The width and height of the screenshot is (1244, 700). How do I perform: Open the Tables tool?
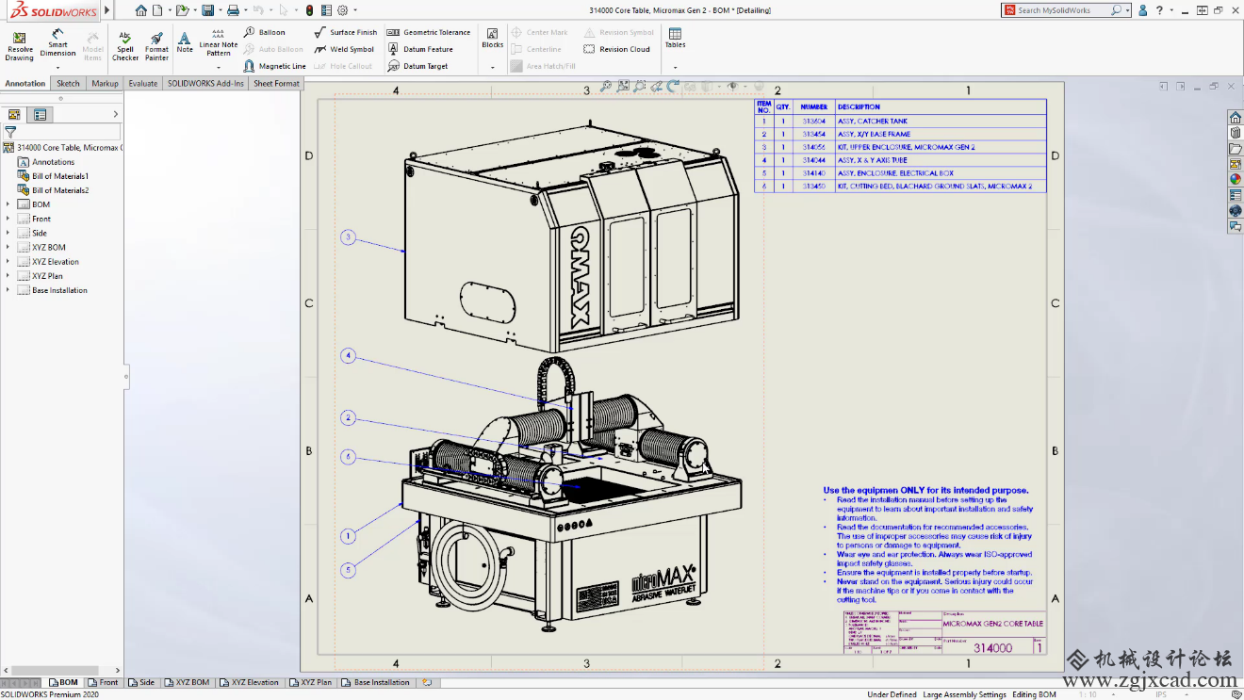click(675, 38)
